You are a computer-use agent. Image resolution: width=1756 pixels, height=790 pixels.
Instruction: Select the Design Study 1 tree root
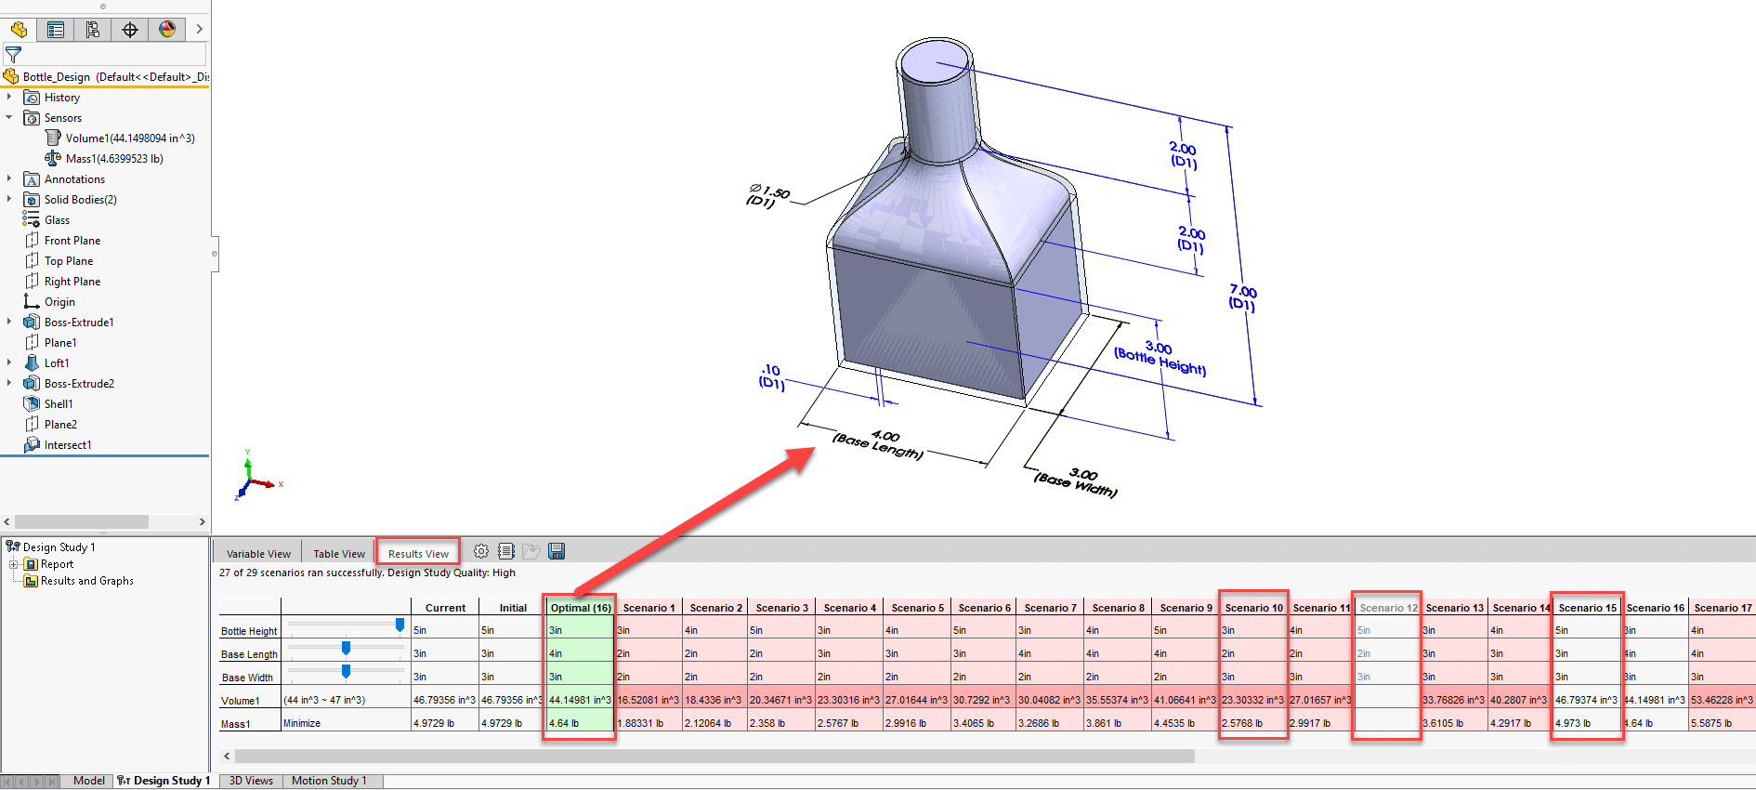point(58,547)
